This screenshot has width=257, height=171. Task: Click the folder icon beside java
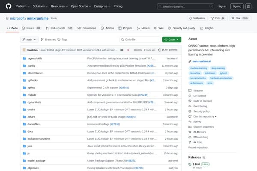(x=24, y=146)
